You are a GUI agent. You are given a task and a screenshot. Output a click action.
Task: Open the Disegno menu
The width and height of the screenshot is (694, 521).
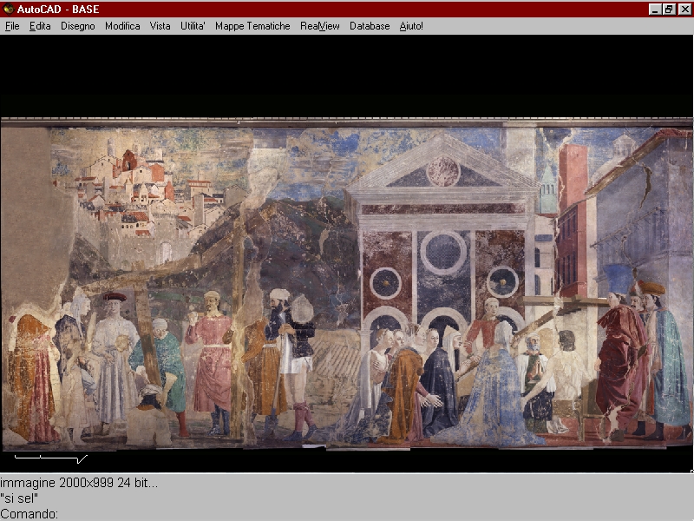click(78, 26)
